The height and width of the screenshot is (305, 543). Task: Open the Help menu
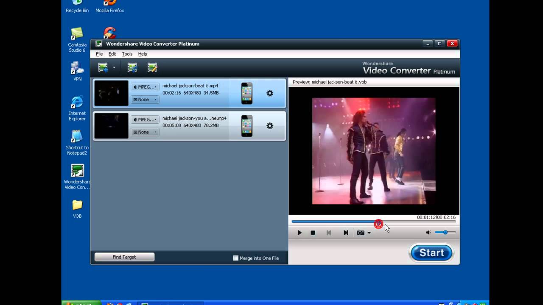tap(143, 54)
